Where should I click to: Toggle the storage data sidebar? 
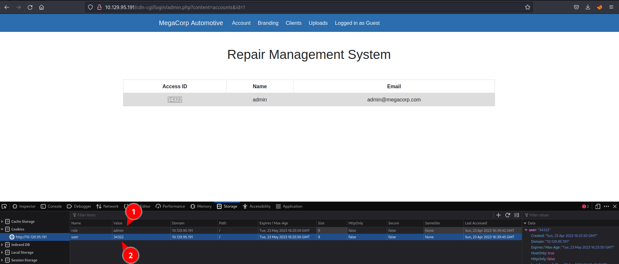coord(517,215)
